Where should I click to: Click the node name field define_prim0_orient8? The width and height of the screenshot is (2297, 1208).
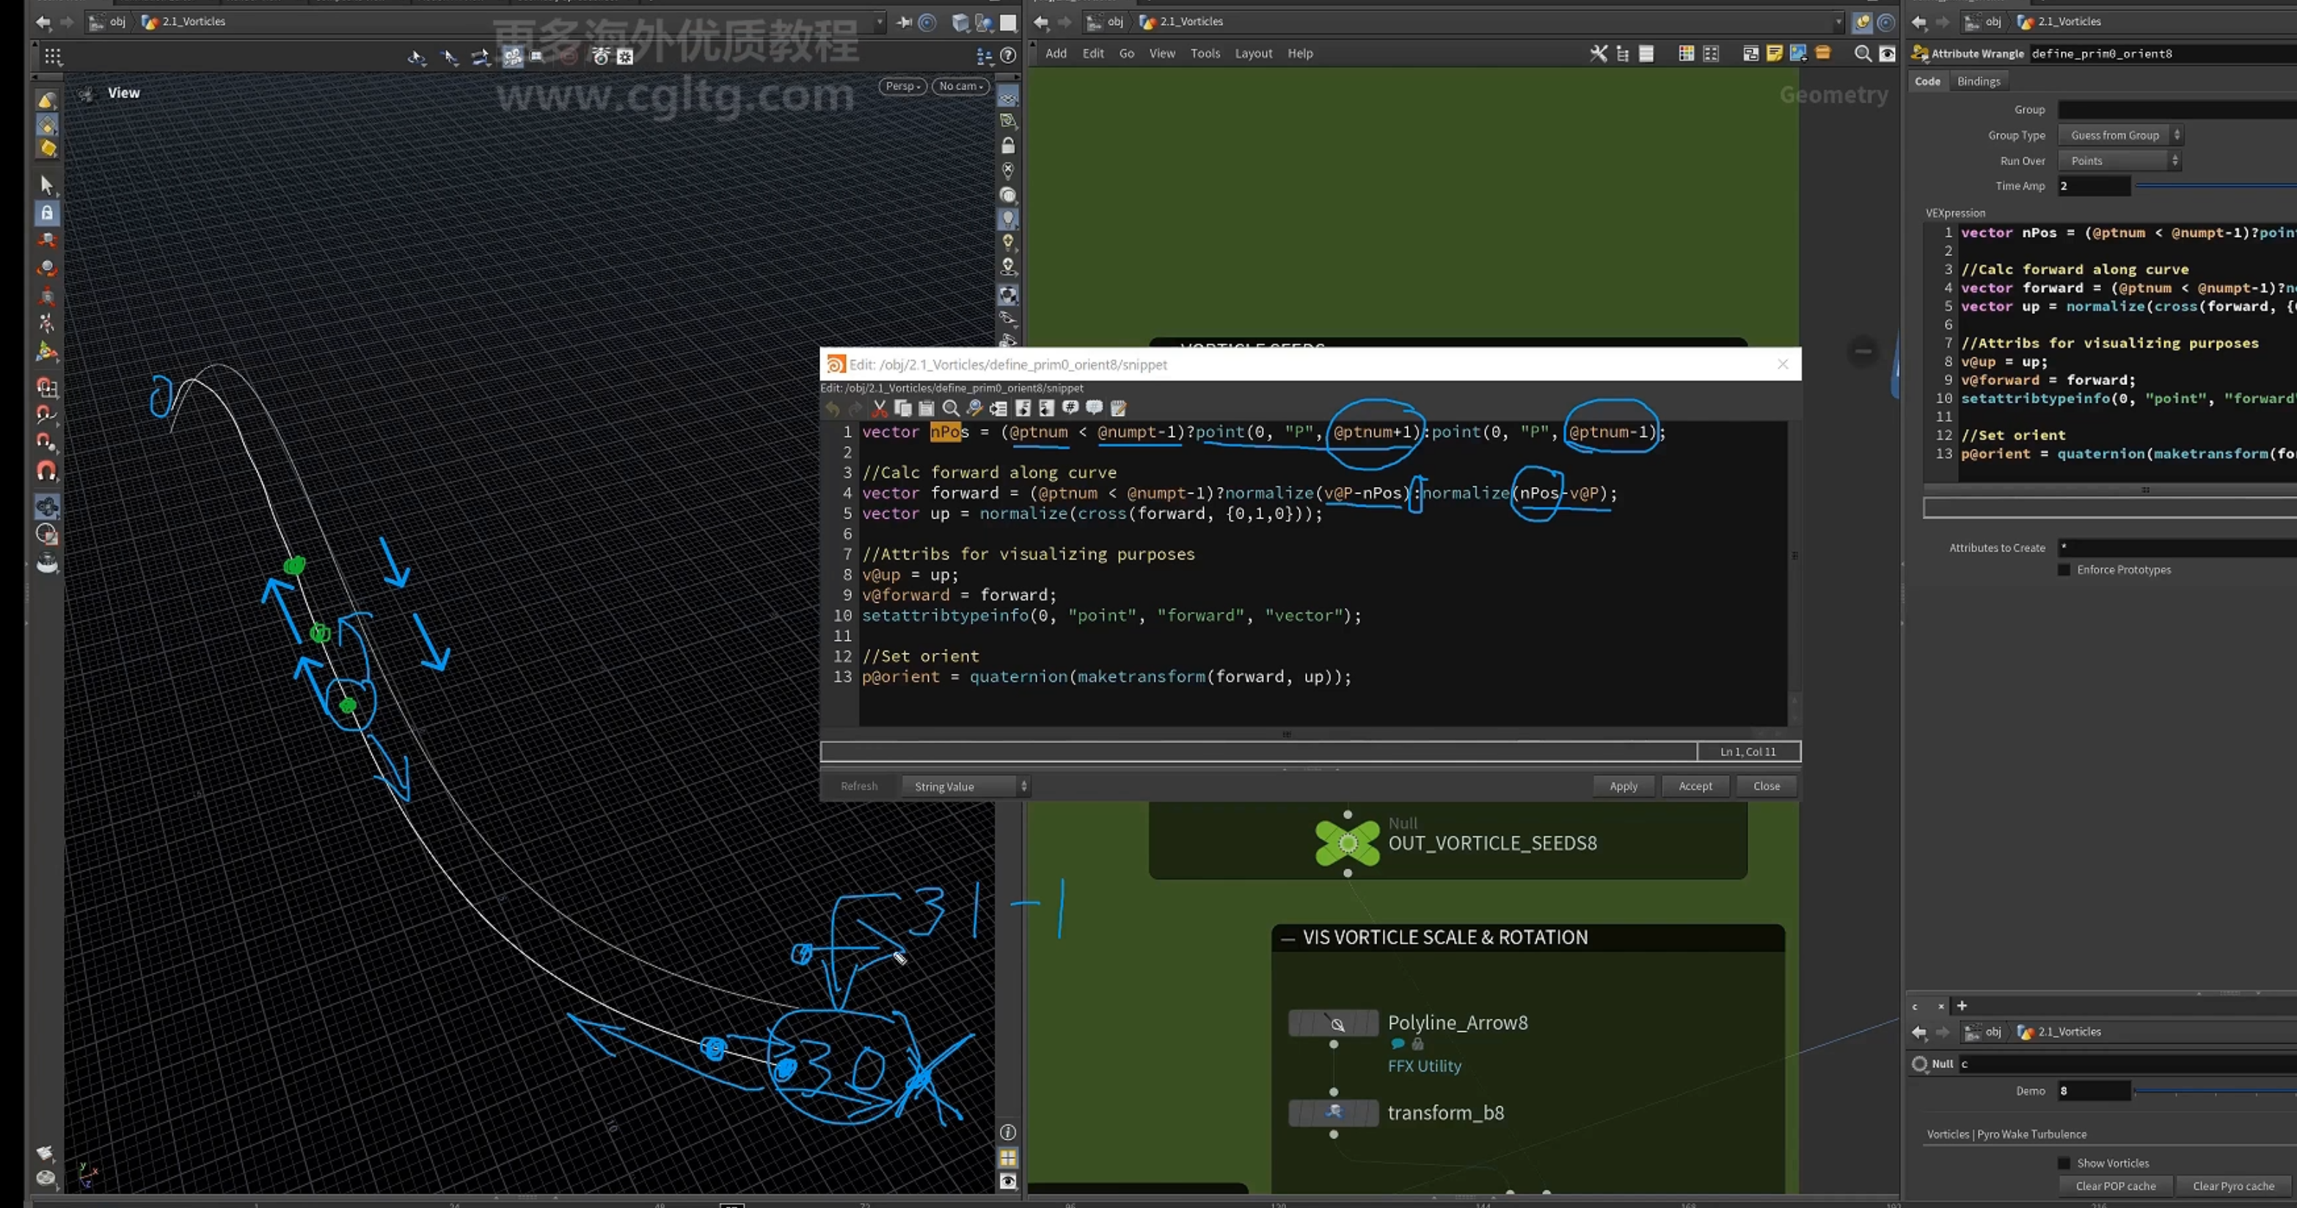2162,54
